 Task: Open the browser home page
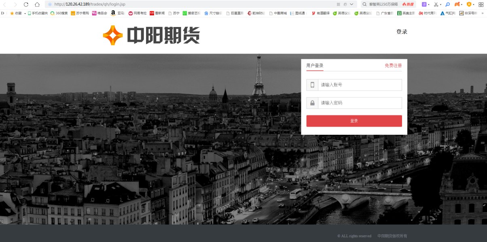(x=37, y=4)
